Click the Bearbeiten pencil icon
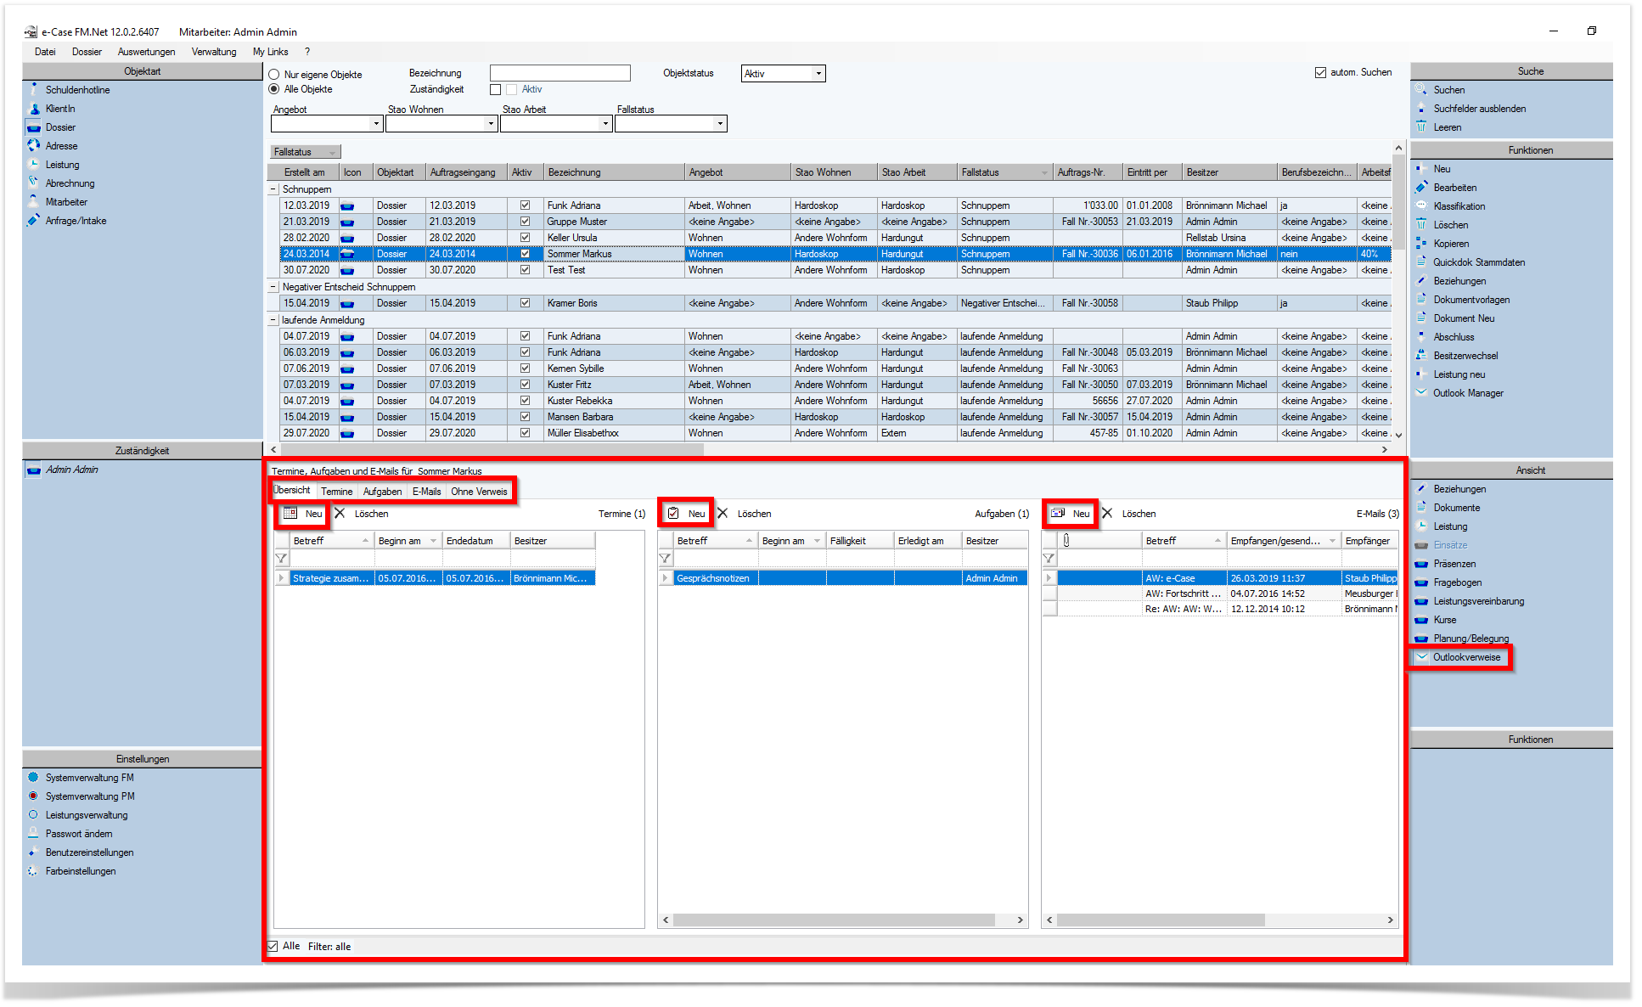 tap(1421, 187)
